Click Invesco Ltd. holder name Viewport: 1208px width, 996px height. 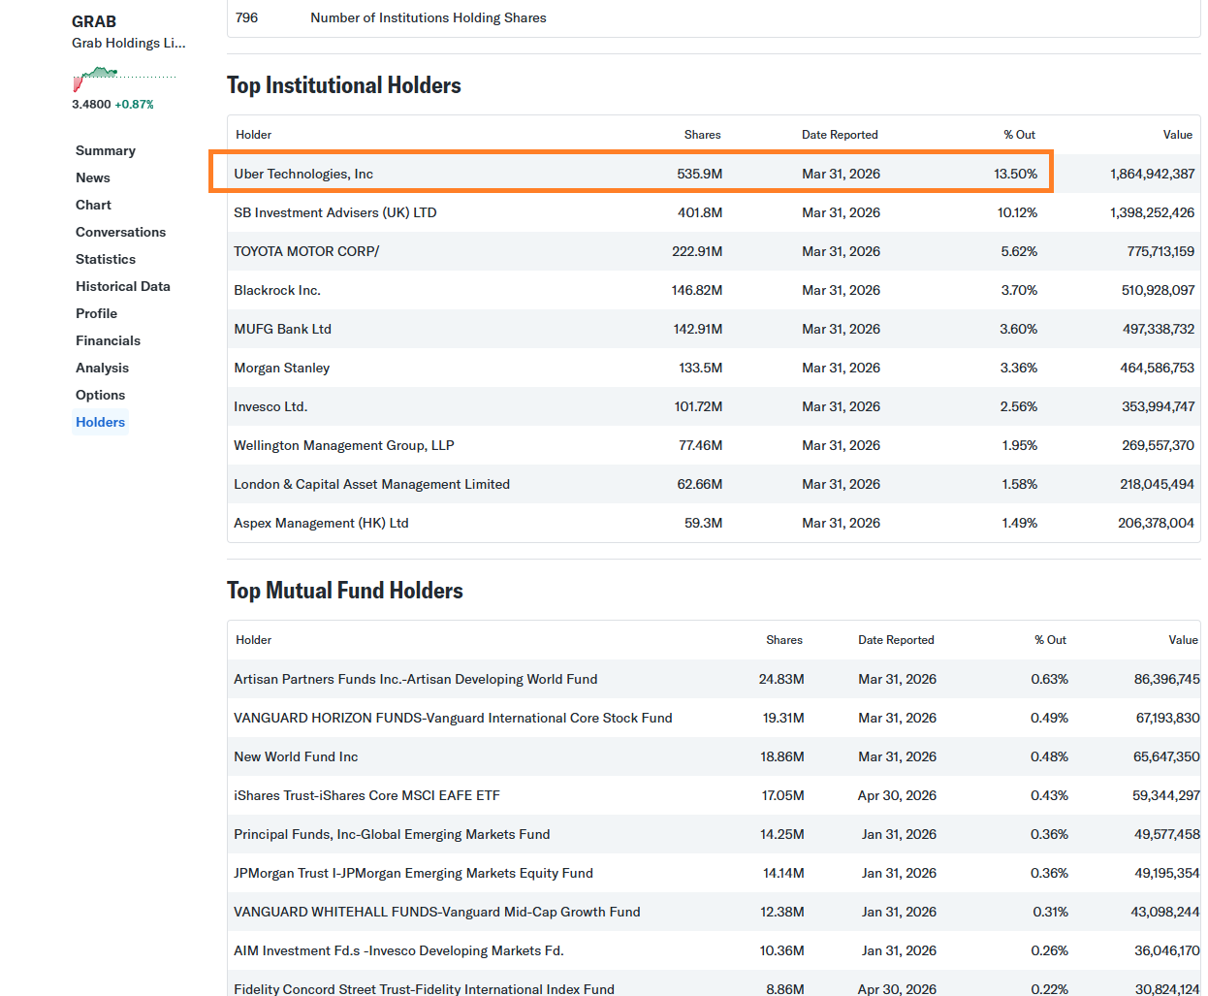pos(270,406)
